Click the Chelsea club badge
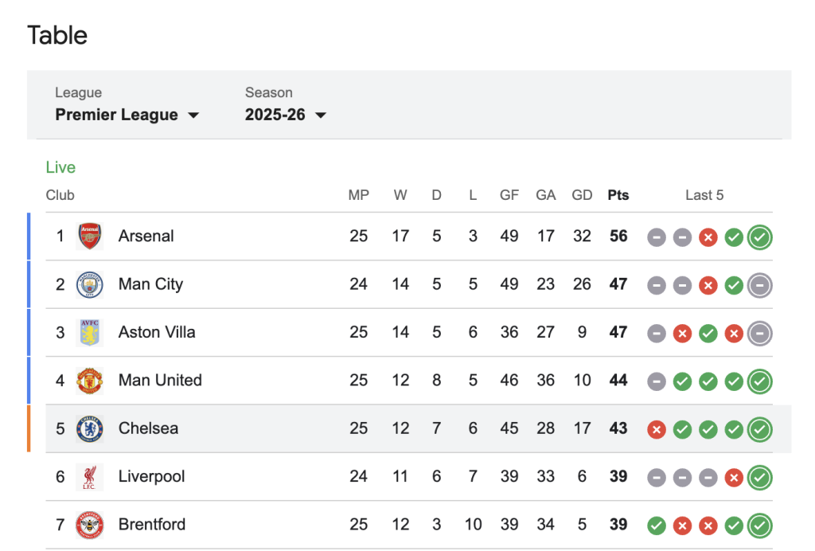 tap(90, 428)
